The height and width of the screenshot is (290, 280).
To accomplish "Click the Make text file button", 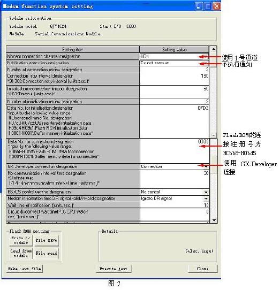I will click(x=25, y=269).
